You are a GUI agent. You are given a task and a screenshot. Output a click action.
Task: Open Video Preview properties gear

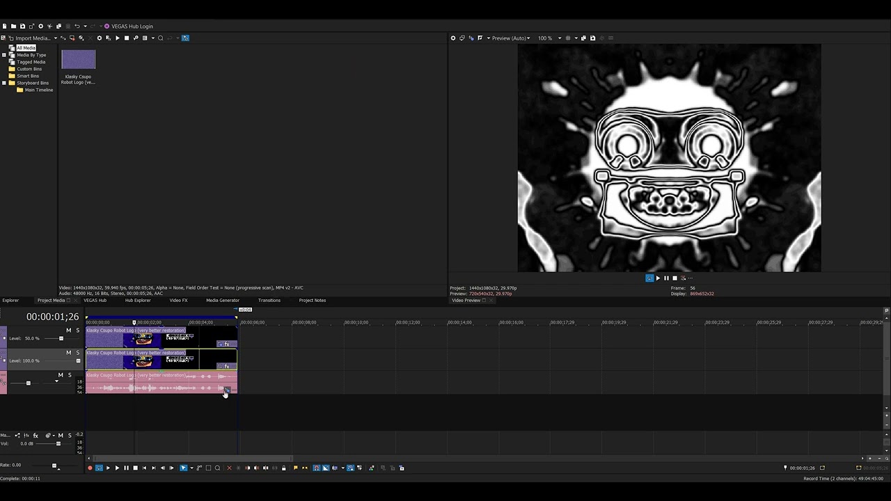tap(453, 38)
